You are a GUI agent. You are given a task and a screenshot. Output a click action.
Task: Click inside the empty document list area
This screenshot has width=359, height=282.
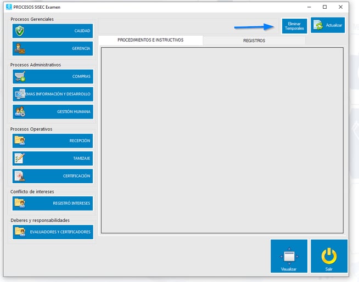pos(222,140)
